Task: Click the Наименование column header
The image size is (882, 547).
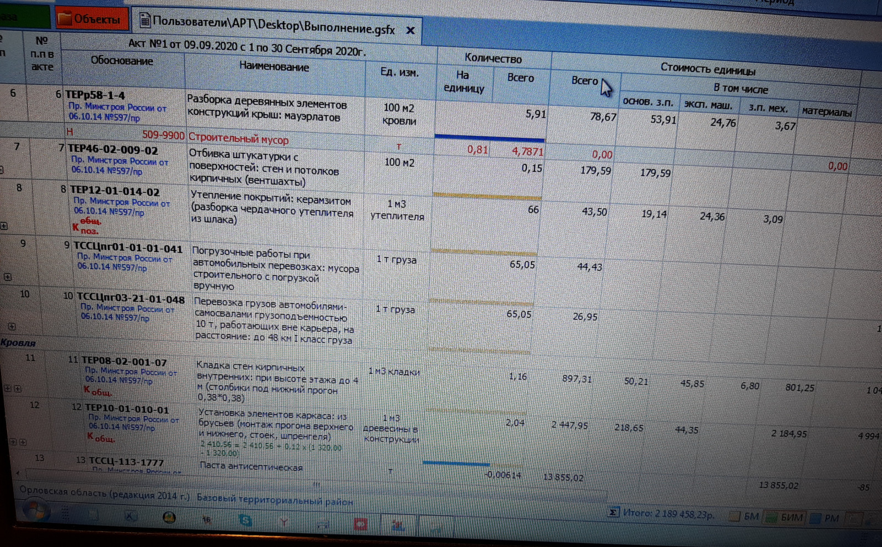Action: click(274, 66)
